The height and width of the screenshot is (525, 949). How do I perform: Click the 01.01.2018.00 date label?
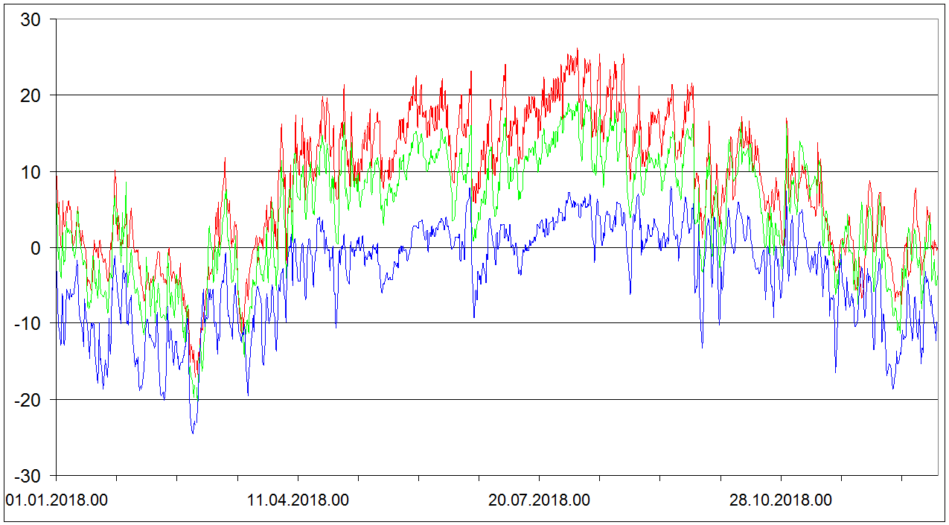(x=57, y=500)
